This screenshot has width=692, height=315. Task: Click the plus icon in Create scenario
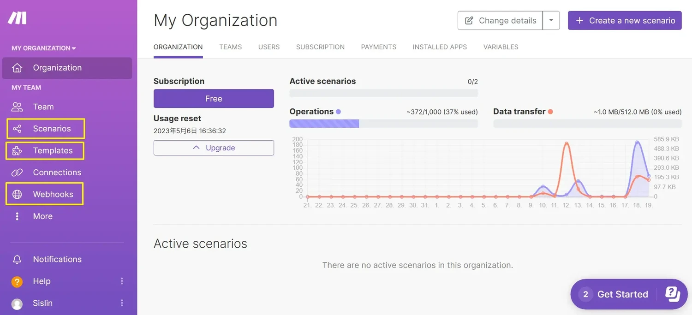coord(580,21)
